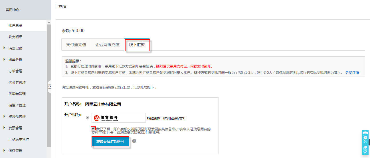
Task: Open 消费记录 in the sidebar
Action: coord(15,48)
